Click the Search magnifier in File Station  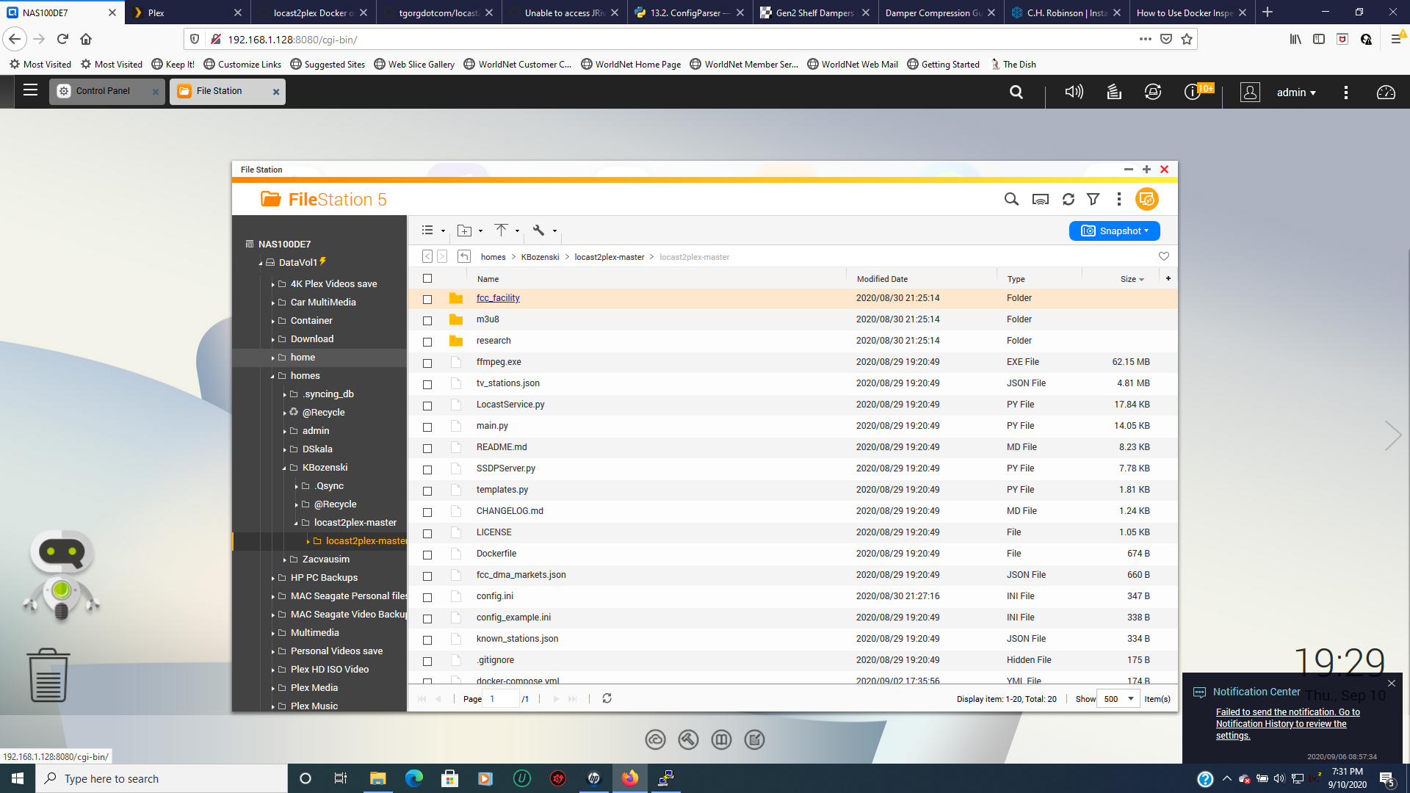point(1011,199)
